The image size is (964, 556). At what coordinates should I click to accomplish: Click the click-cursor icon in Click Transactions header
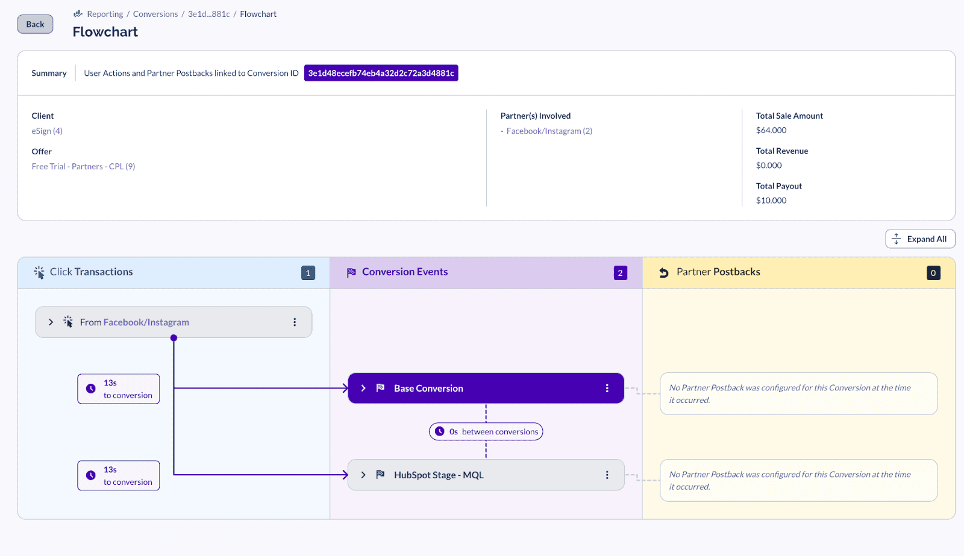39,272
